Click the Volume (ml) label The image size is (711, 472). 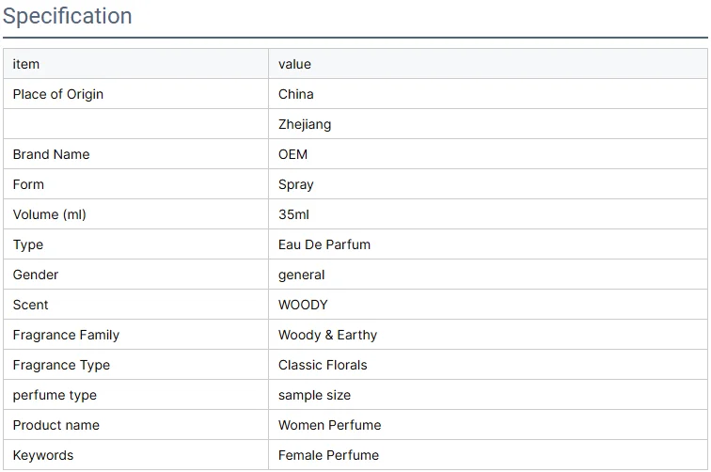click(x=49, y=214)
